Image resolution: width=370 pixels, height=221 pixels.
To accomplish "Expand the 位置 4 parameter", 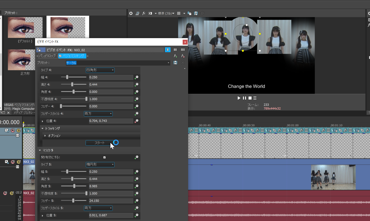I will pos(42,121).
